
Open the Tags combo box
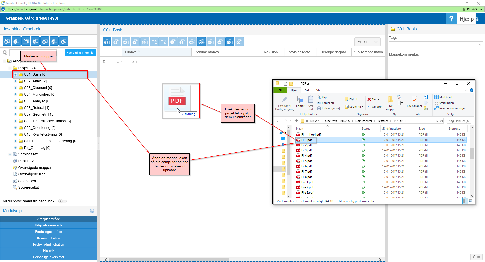[x=436, y=45]
